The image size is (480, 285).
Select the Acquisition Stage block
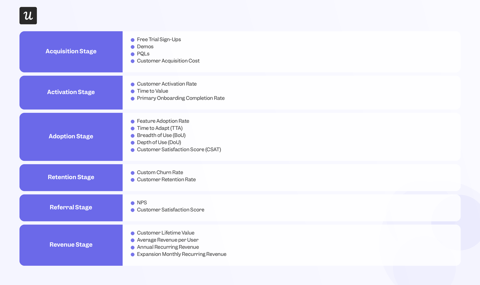71,52
